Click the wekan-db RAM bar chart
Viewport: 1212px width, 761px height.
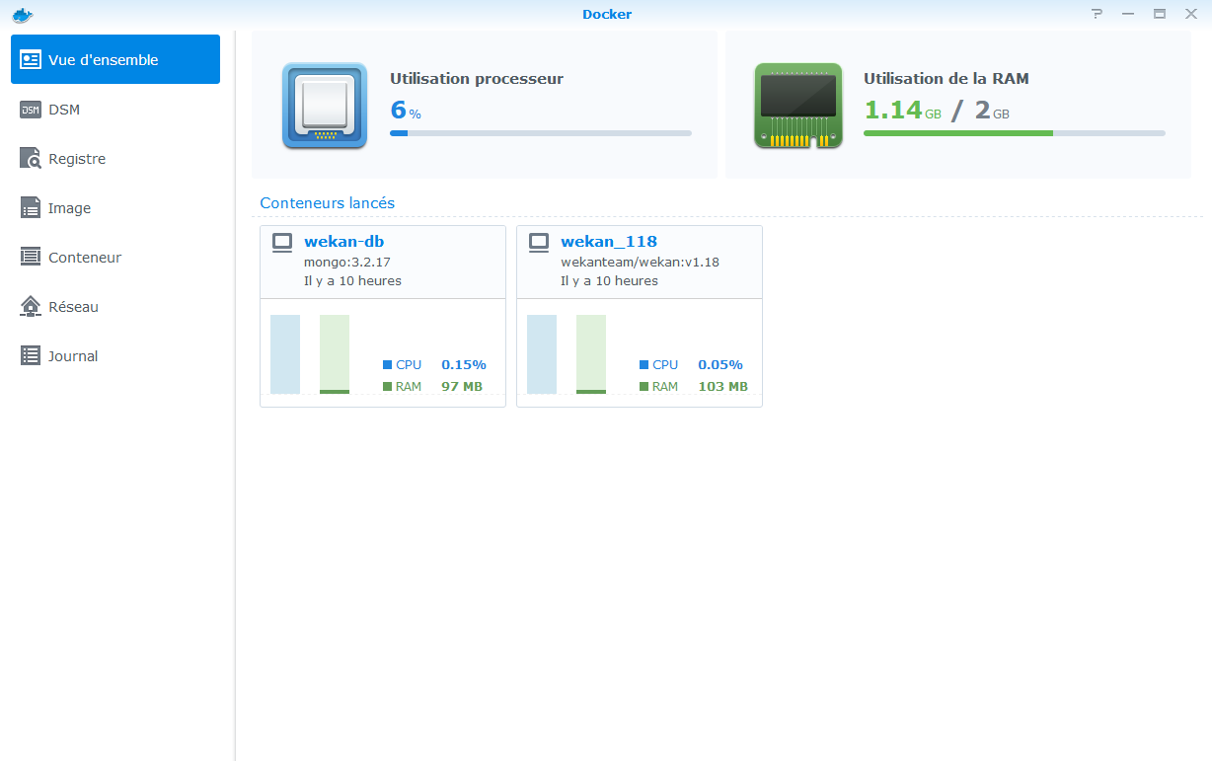[335, 354]
